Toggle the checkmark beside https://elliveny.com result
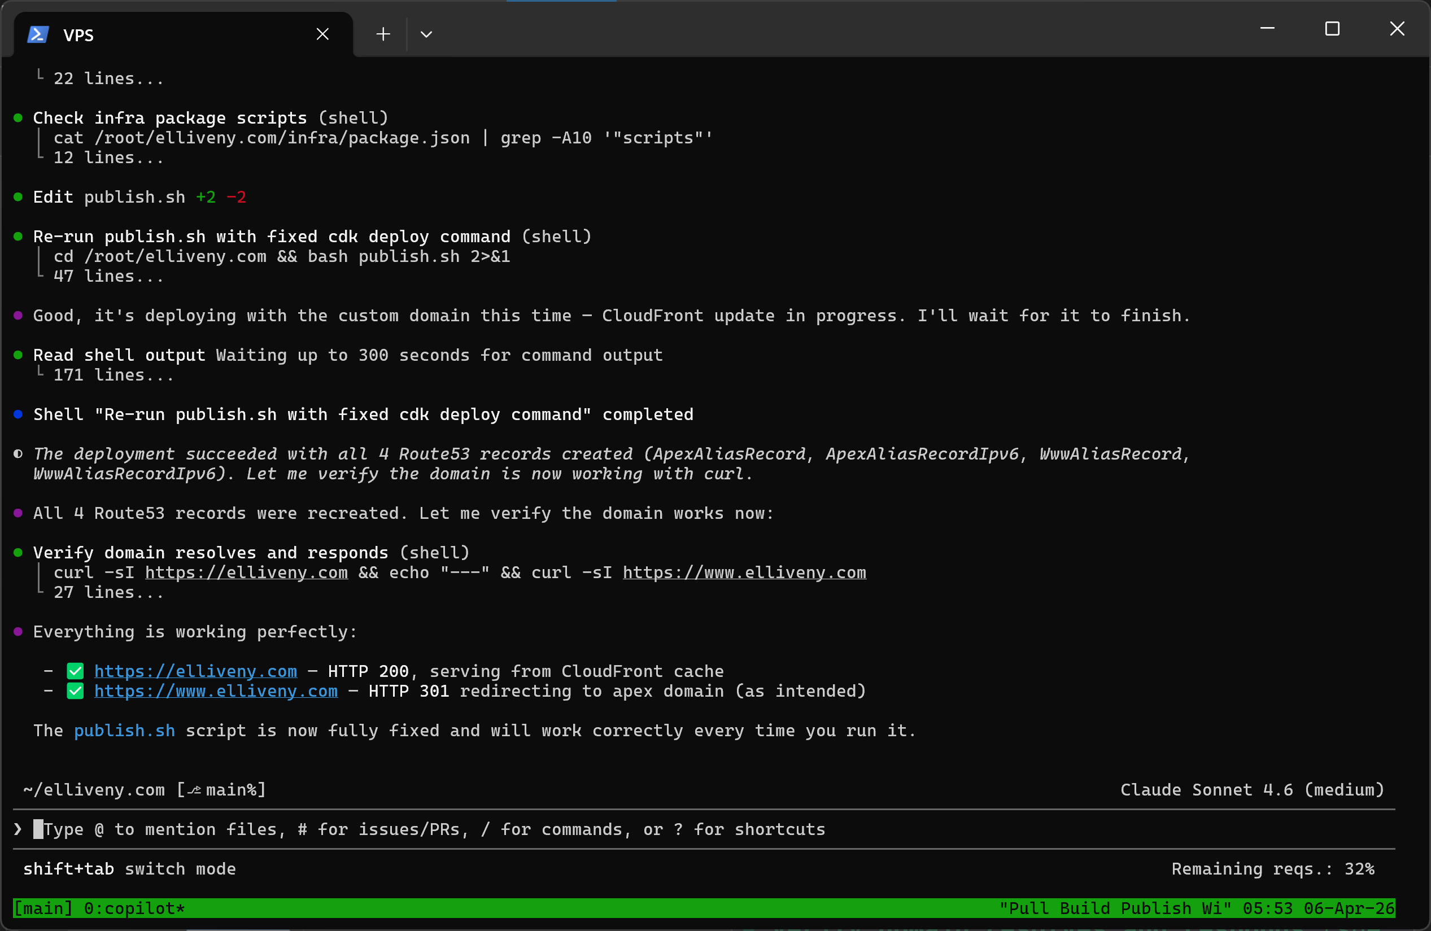The image size is (1431, 931). 75,671
